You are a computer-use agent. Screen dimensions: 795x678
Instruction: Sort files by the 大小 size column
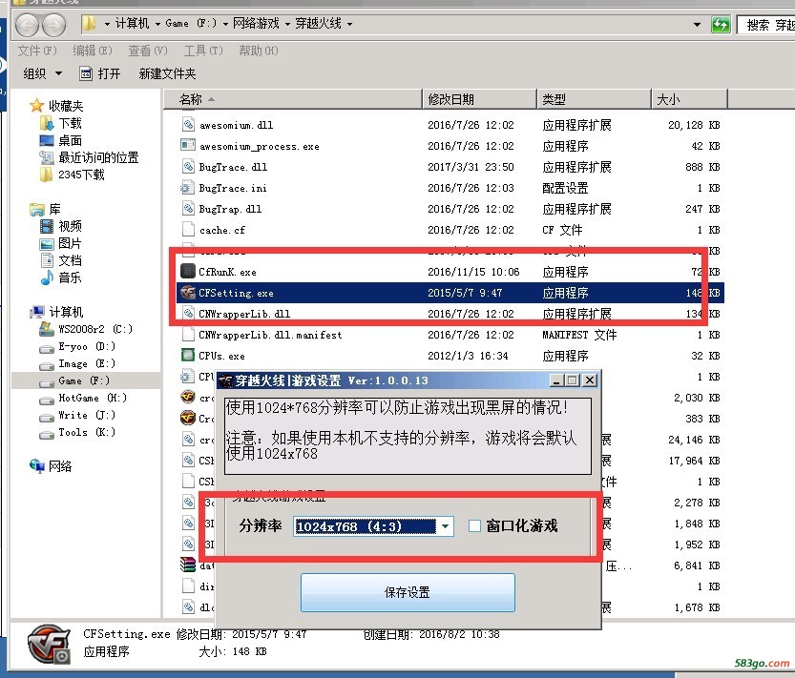click(x=689, y=99)
